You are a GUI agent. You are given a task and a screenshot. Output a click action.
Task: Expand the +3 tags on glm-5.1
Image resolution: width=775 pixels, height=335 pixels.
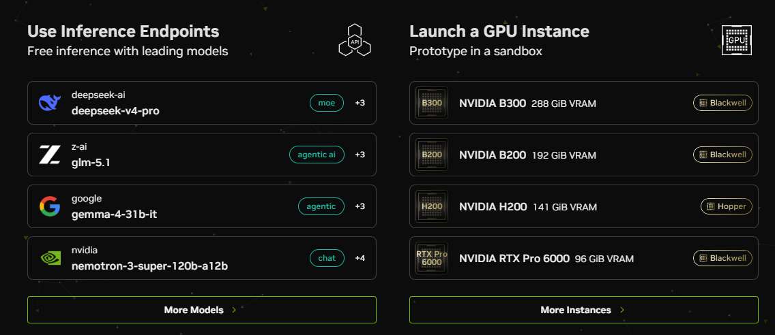[360, 155]
